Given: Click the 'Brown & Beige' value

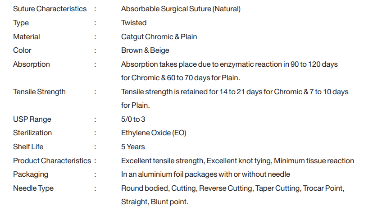Looking at the screenshot, I should [145, 50].
